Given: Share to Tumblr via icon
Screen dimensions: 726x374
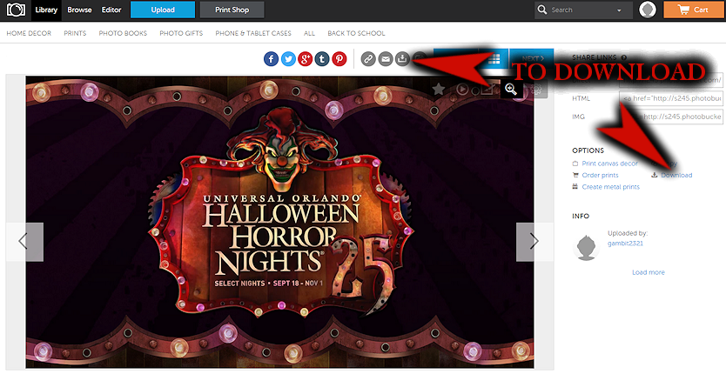Looking at the screenshot, I should coord(322,59).
